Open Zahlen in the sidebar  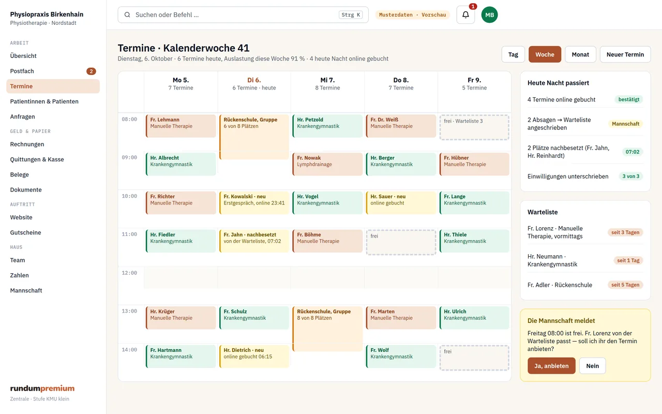(53, 275)
